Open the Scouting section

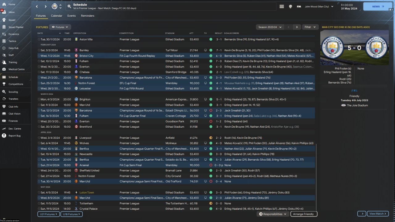pyautogui.click(x=13, y=92)
